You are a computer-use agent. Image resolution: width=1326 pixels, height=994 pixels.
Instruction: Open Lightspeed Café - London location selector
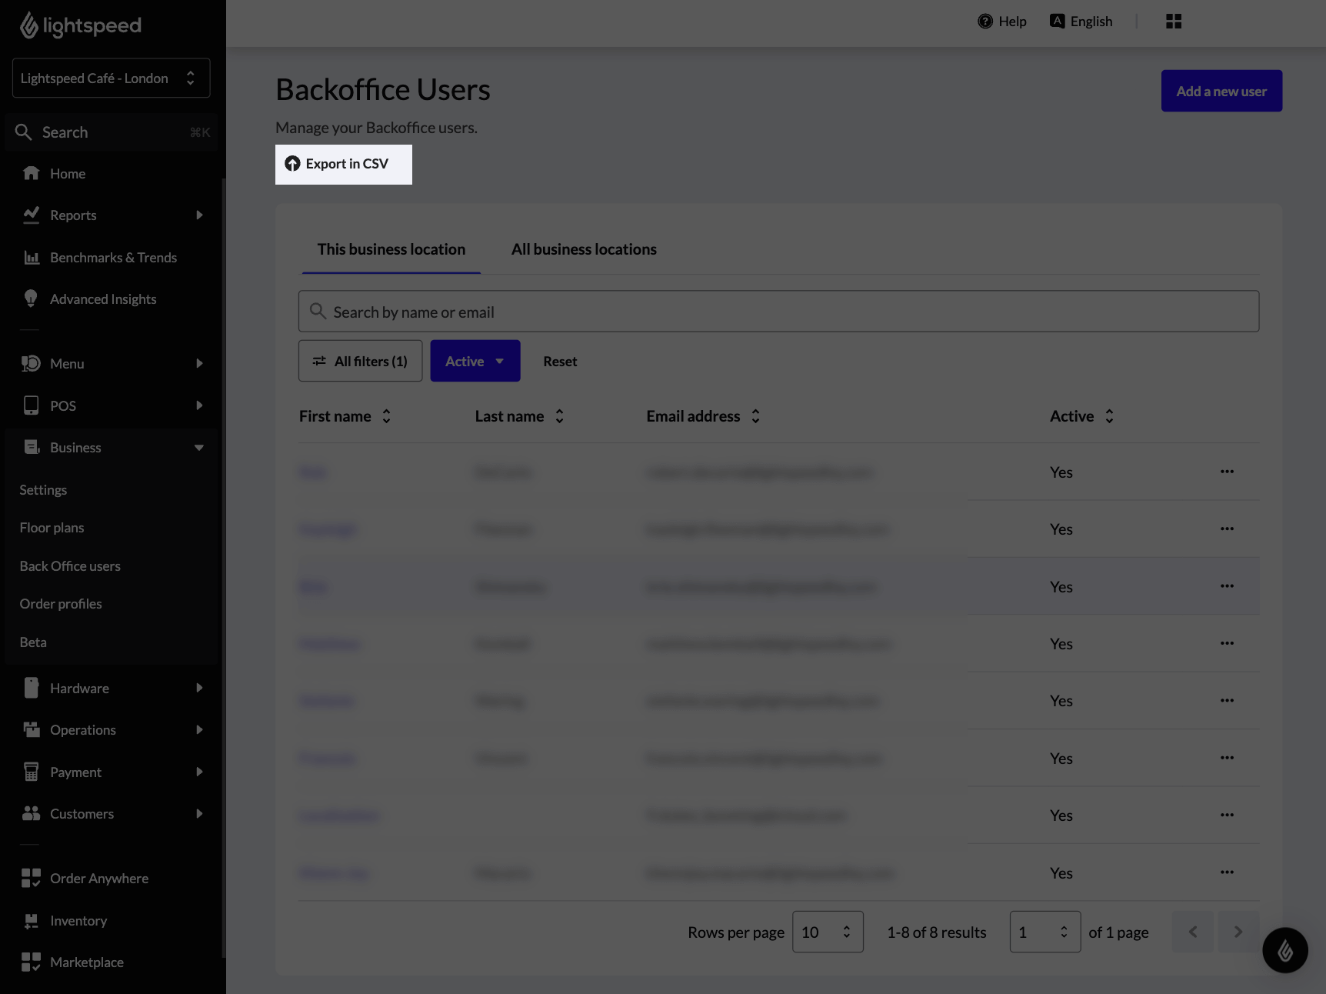click(111, 78)
